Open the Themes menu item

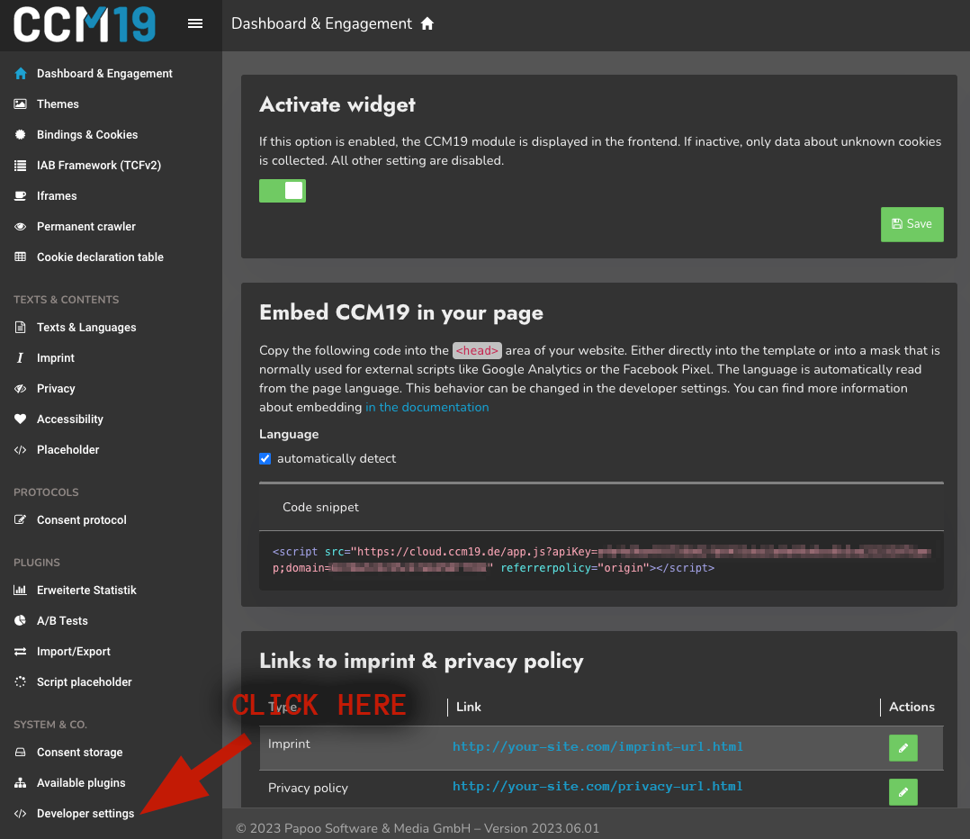[58, 104]
